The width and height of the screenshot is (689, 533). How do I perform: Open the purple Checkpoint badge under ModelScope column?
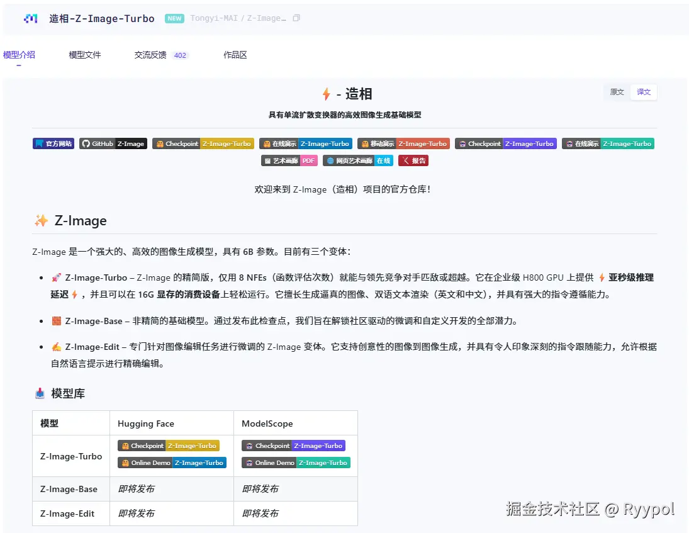click(505, 143)
